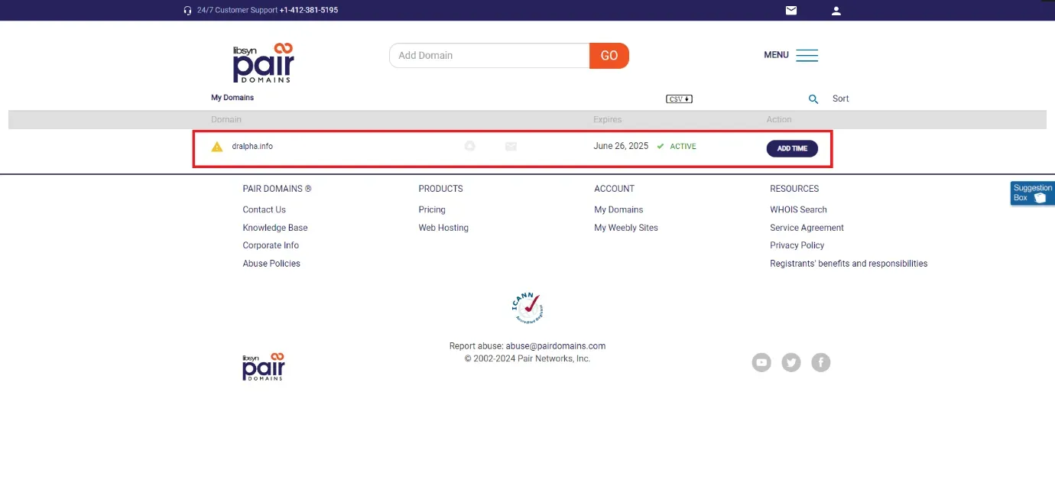Click the RESOURCES footer heading
Viewport: 1055px width, 499px height.
point(794,189)
